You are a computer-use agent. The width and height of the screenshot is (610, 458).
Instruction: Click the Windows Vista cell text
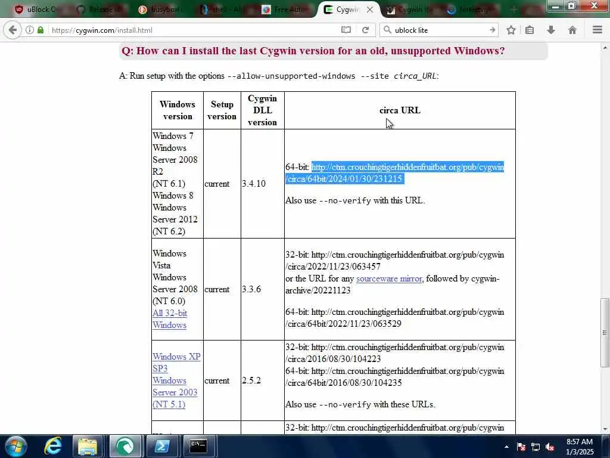click(x=169, y=259)
